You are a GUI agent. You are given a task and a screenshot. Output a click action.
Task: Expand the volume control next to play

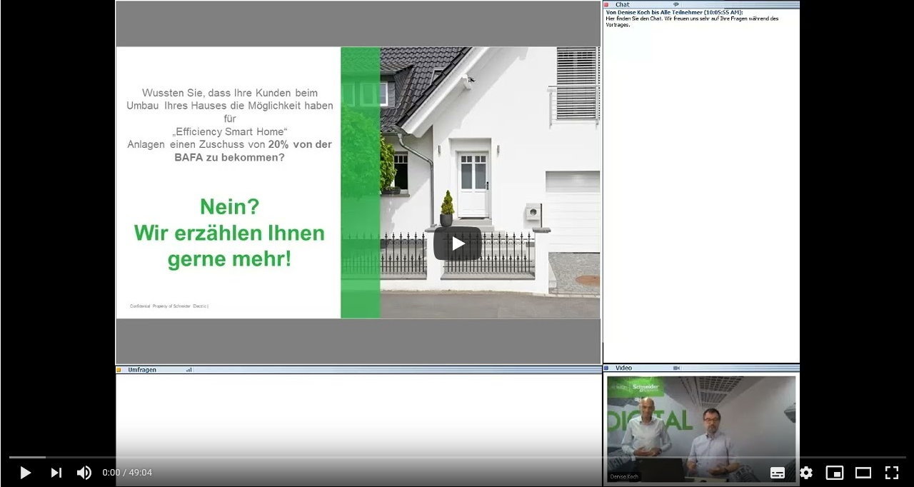(x=84, y=473)
